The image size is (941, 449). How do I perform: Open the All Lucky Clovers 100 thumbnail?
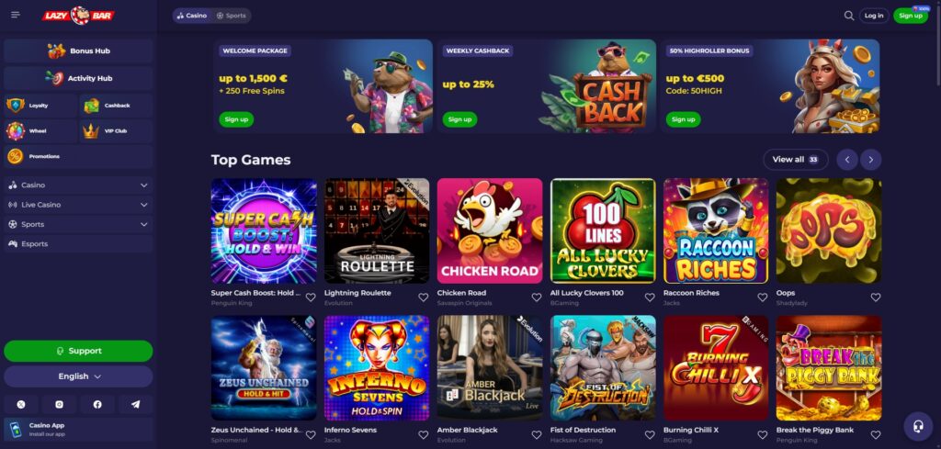point(603,230)
